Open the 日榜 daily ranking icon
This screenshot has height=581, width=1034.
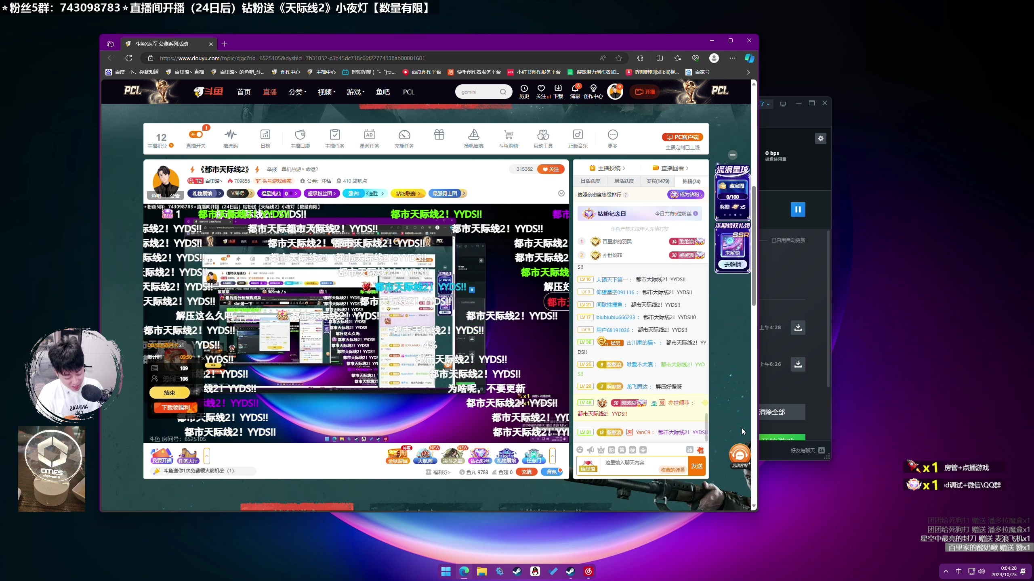(265, 134)
